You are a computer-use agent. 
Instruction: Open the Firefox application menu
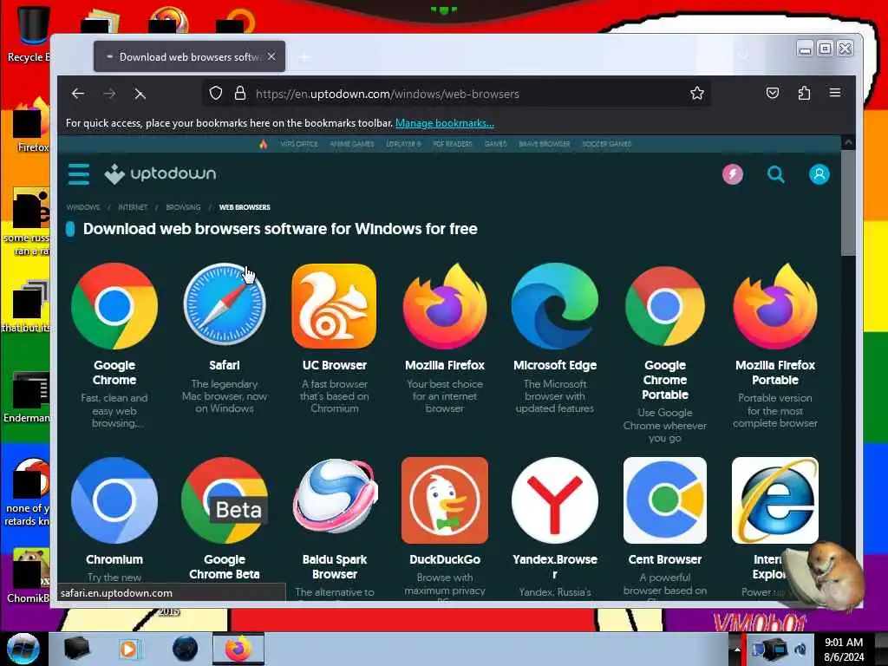(x=835, y=93)
